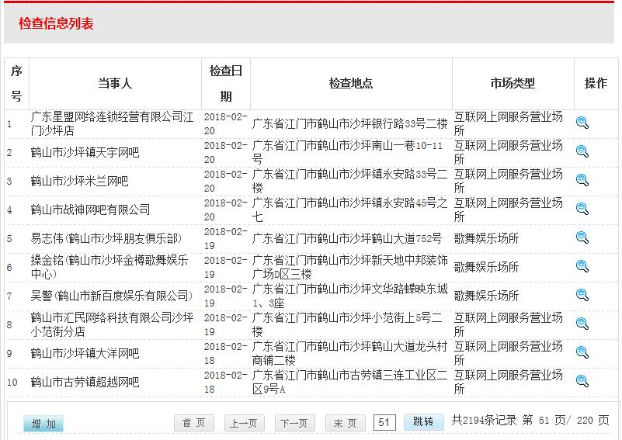View record of 吴警 (鹤山市新百度娱乐有限公司)

582,295
